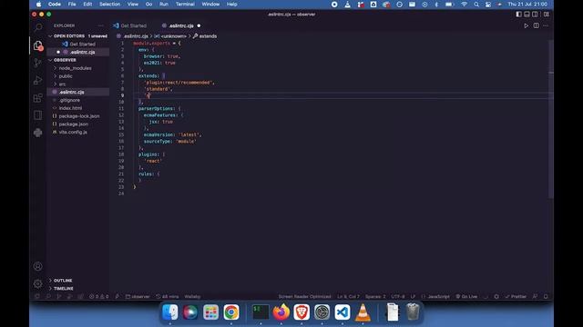Open the Python extension icon in activity bar
This screenshot has height=327, width=583.
[38, 133]
